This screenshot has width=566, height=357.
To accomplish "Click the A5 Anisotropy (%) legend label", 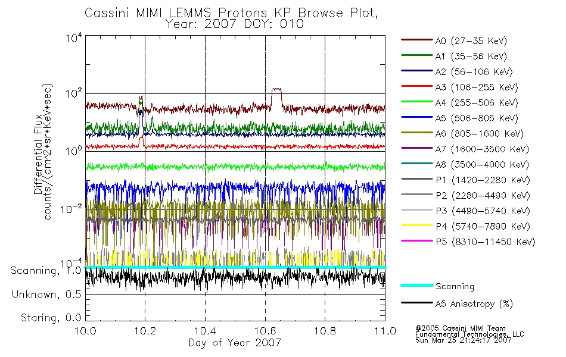I will (x=474, y=303).
